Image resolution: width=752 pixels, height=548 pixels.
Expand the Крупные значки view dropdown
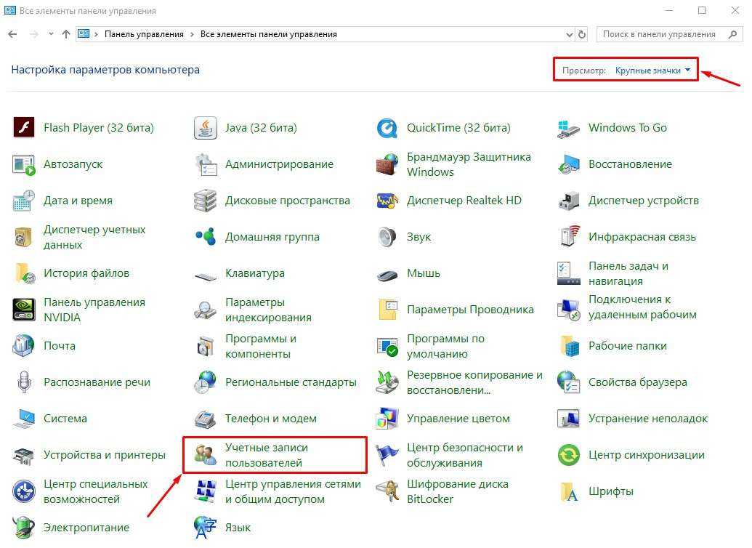[x=652, y=70]
